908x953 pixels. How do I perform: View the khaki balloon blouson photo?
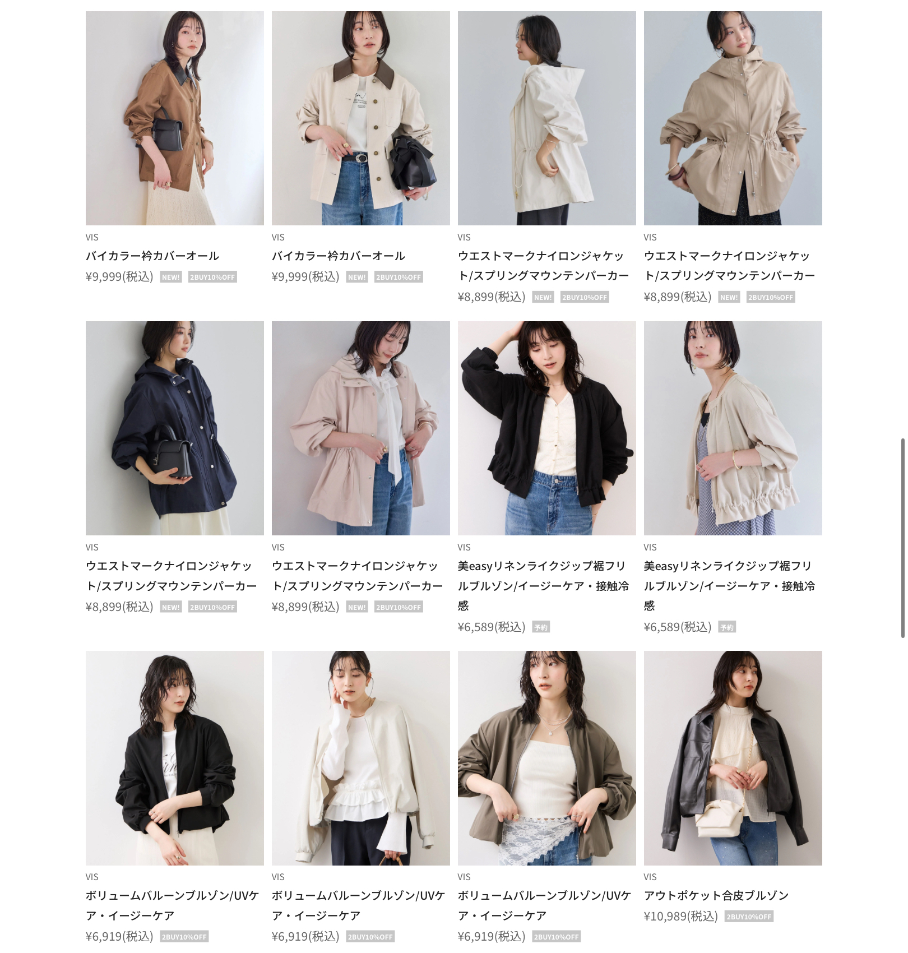[546, 758]
